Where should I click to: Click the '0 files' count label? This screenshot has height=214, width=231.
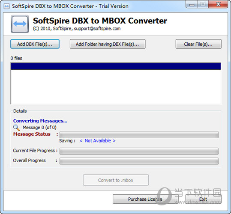coord(16,58)
